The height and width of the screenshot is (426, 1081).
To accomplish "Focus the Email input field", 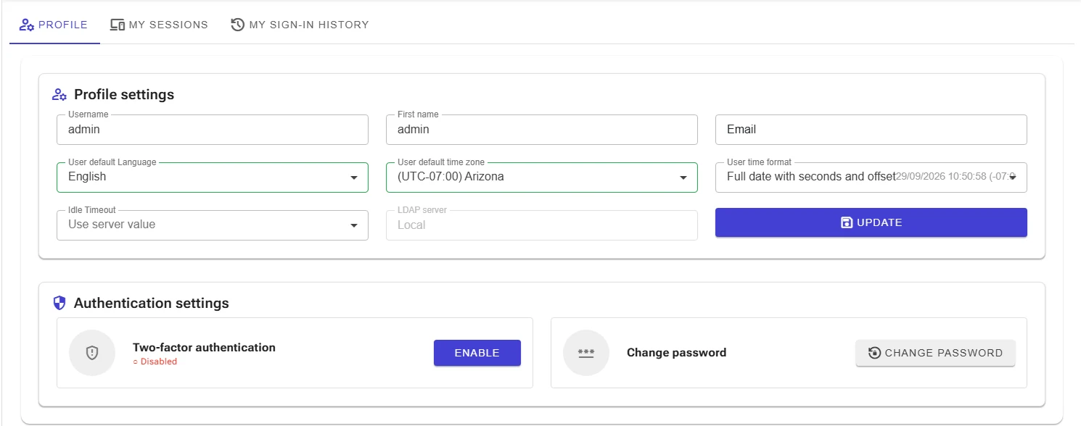I will tap(871, 130).
